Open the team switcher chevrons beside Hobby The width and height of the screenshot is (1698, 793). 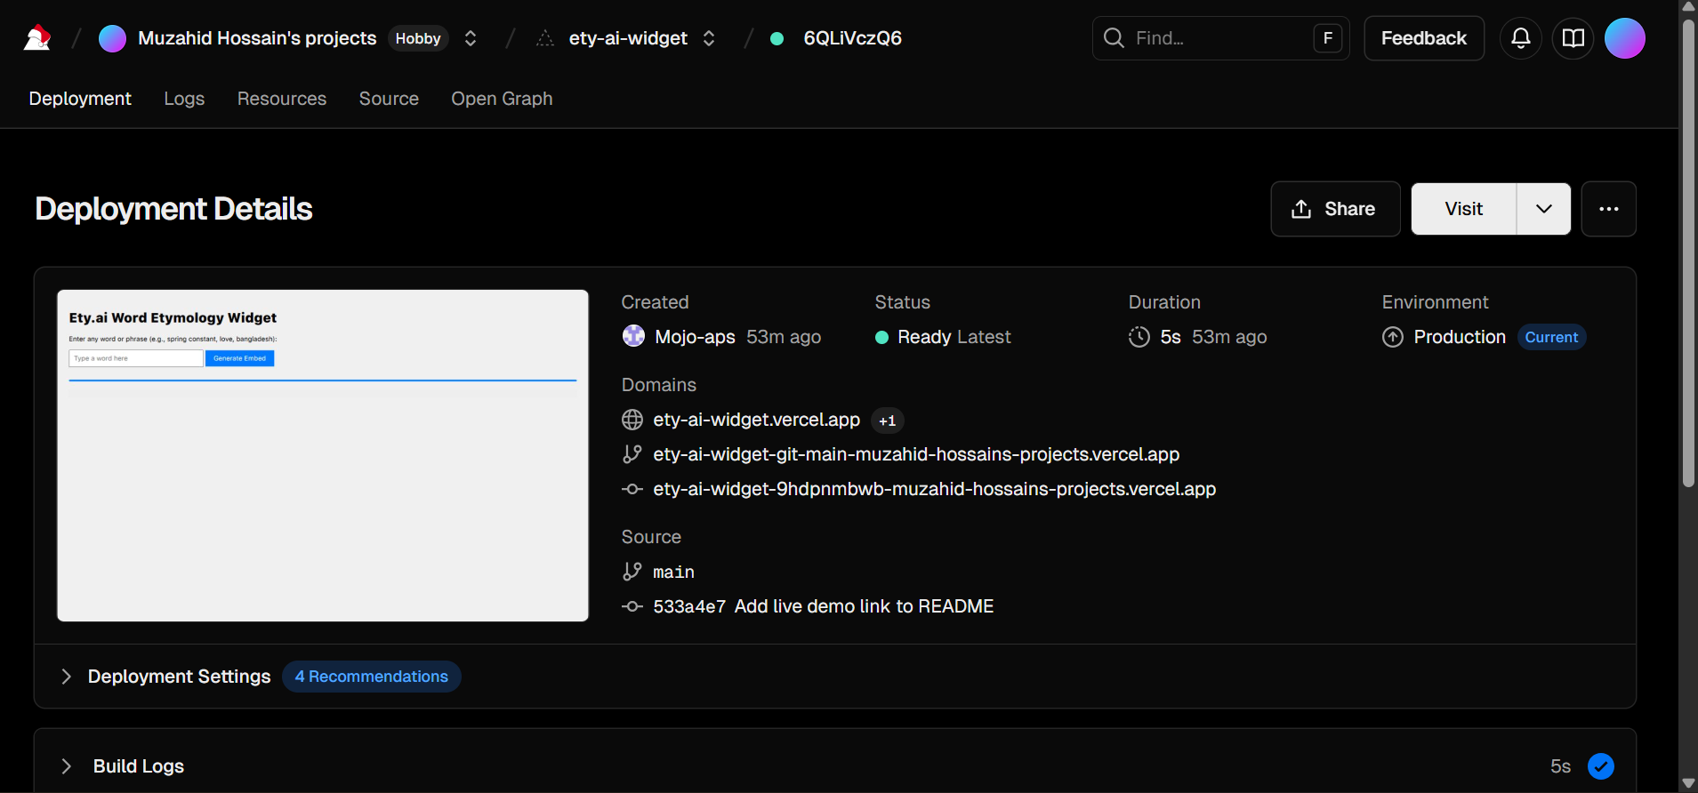point(471,38)
